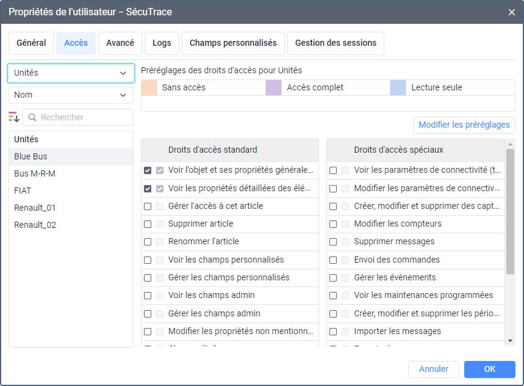Click the scrollbar down arrow
524x386 pixels.
click(x=510, y=340)
